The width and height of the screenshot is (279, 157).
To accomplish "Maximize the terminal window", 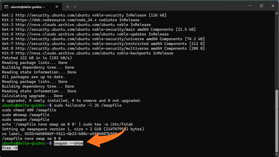I will click(261, 5).
